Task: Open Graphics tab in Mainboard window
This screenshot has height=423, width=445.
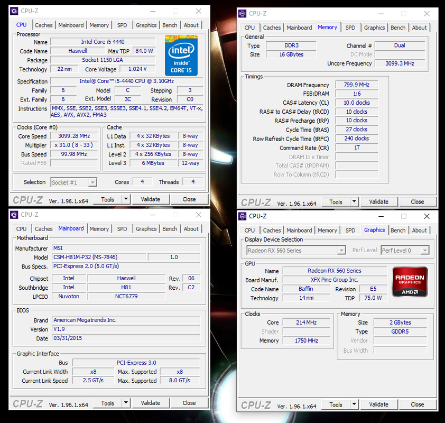Action: point(146,229)
